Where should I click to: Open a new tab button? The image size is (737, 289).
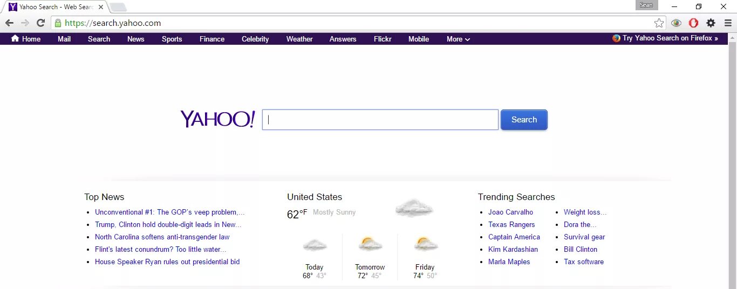[118, 7]
